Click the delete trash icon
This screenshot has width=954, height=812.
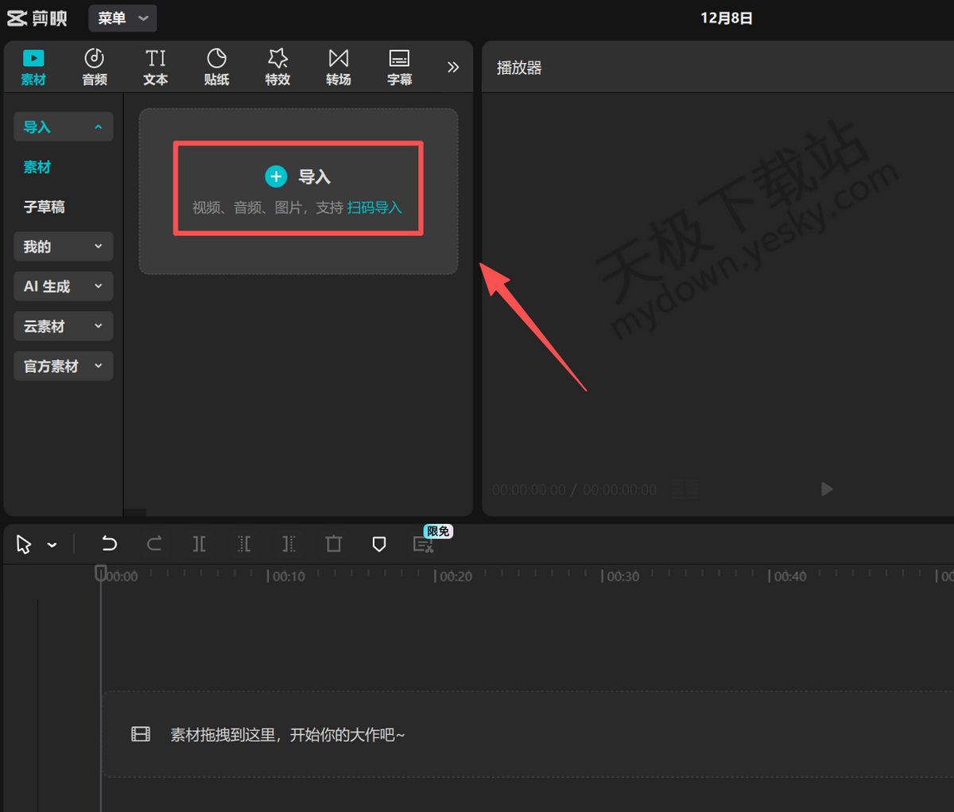point(334,544)
